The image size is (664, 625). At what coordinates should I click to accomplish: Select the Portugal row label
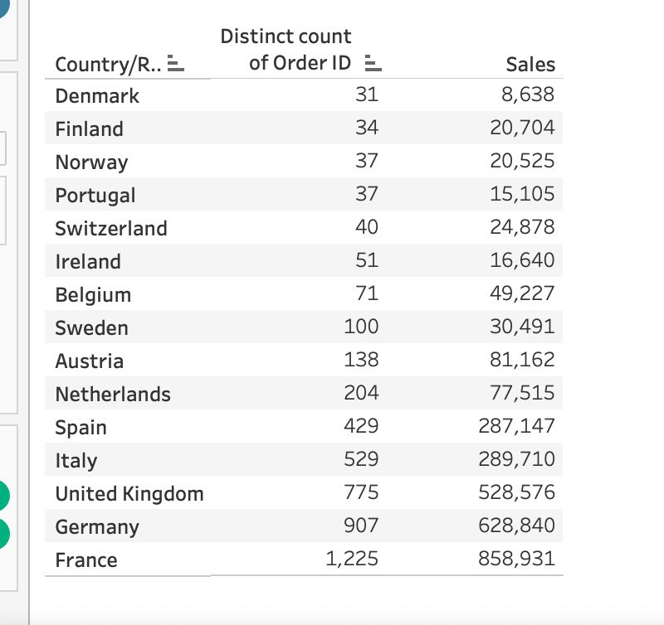coord(95,196)
